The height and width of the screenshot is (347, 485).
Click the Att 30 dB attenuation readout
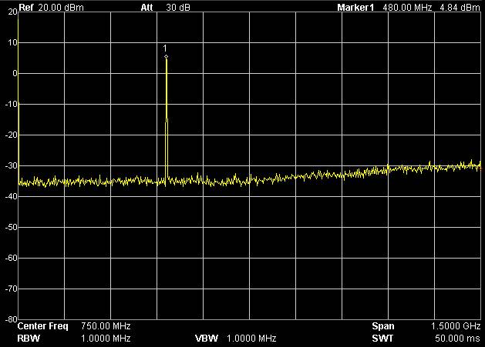pos(166,8)
